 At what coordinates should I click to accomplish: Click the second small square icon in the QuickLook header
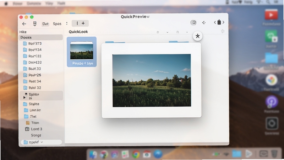(177, 32)
